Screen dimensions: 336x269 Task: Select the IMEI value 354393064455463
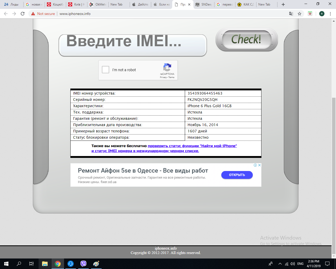tap(205, 93)
